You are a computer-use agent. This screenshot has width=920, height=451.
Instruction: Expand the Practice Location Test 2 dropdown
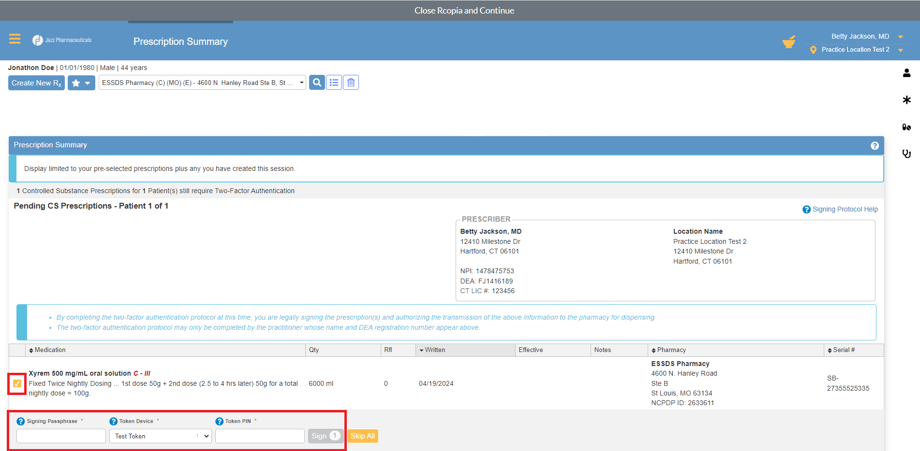click(x=901, y=50)
